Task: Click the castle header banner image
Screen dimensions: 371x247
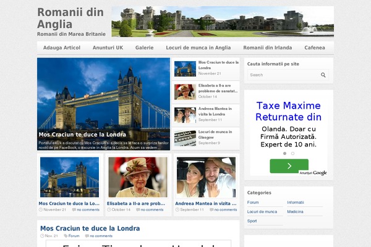Action: point(223,22)
